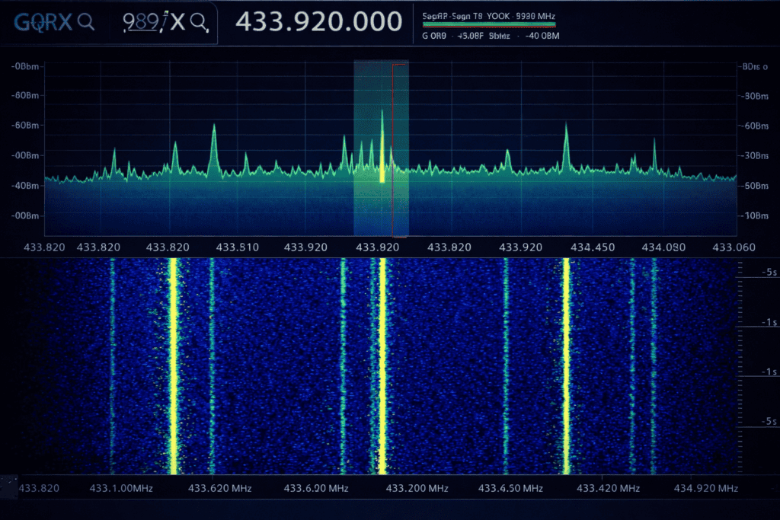The width and height of the screenshot is (780, 520).
Task: Click the 50Bm label on the right axis
Action: coord(756,186)
